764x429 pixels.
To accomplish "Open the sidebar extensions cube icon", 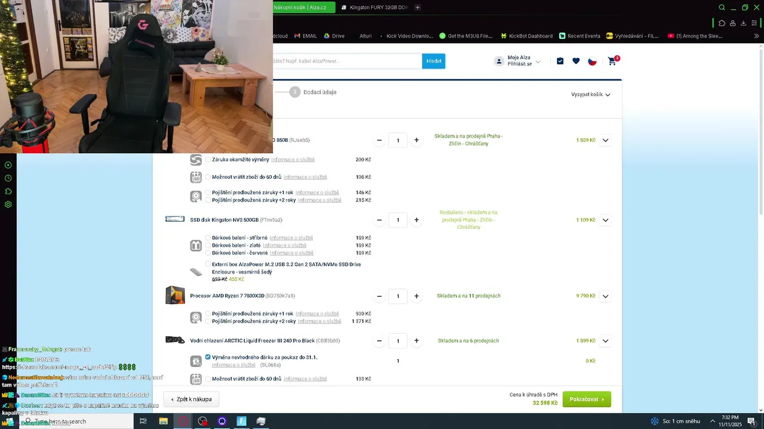I will [x=8, y=191].
